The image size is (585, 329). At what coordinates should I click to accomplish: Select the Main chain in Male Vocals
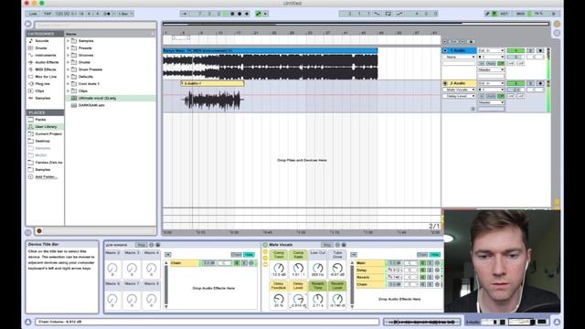[x=370, y=263]
